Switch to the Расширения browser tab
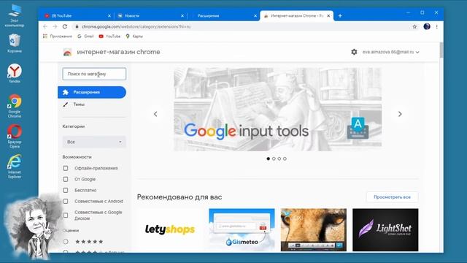Image resolution: width=467 pixels, height=263 pixels. pos(223,16)
